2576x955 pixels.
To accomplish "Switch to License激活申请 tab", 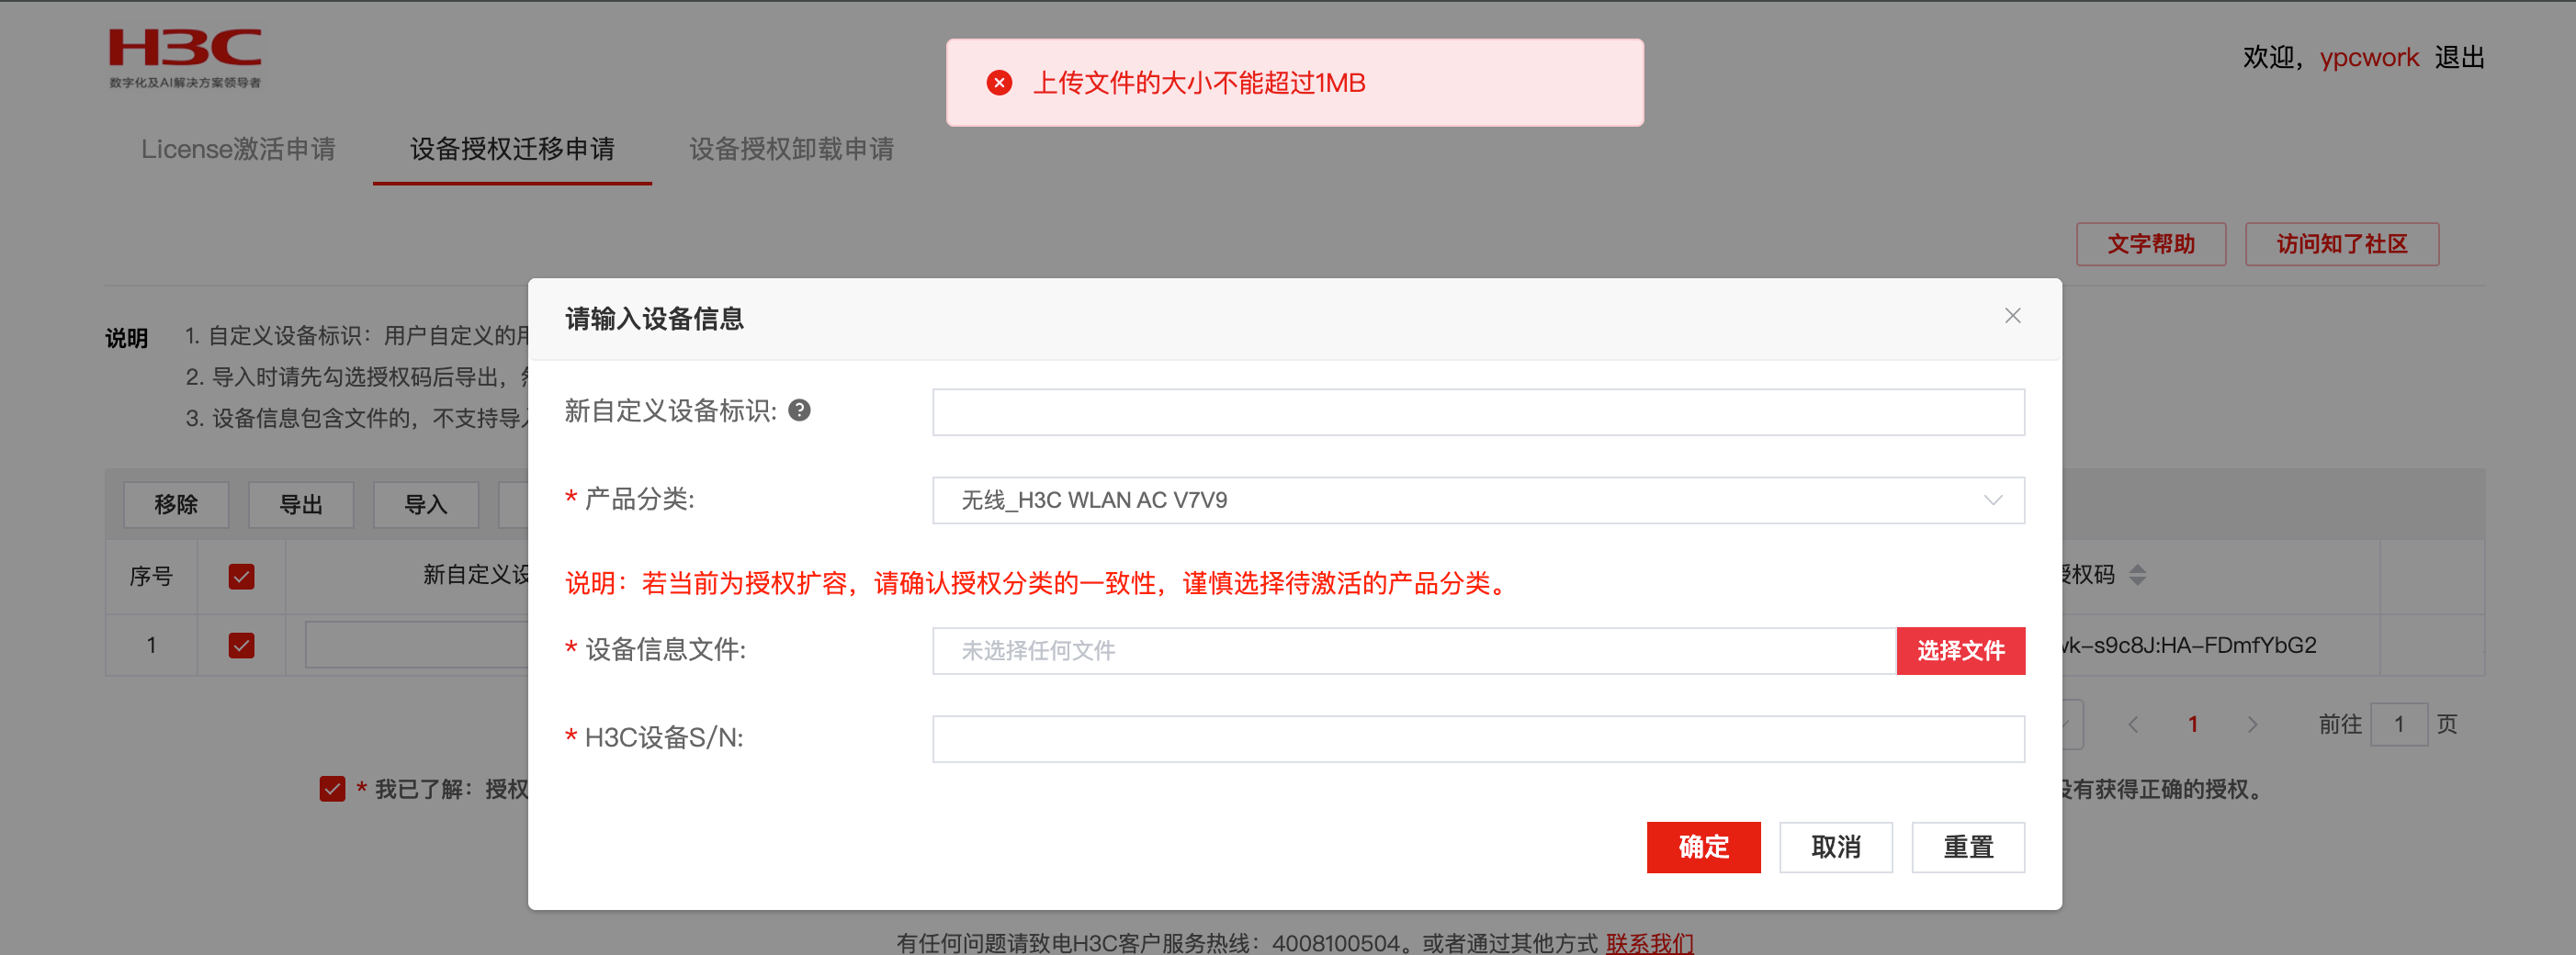I will (x=238, y=149).
